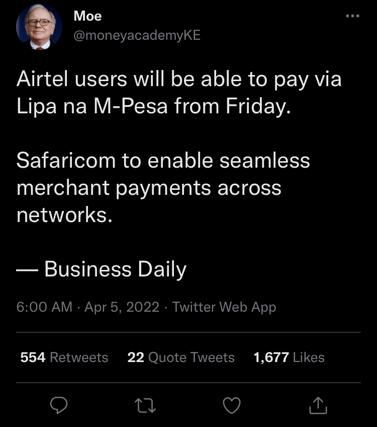Click the Apr 5, 2022 date
Image resolution: width=377 pixels, height=427 pixels.
122,307
